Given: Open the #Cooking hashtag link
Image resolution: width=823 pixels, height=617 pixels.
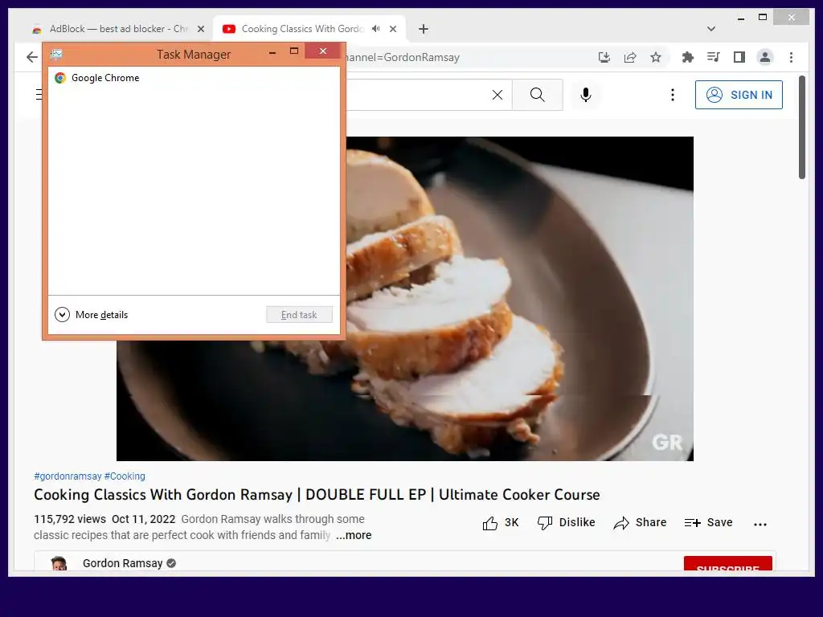Looking at the screenshot, I should tap(125, 476).
